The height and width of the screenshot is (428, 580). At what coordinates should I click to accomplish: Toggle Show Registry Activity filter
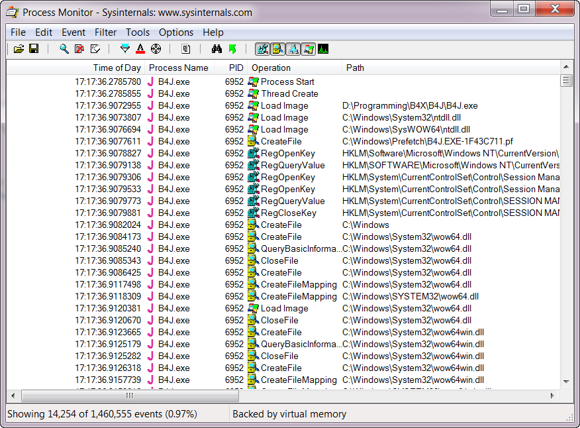tap(263, 49)
